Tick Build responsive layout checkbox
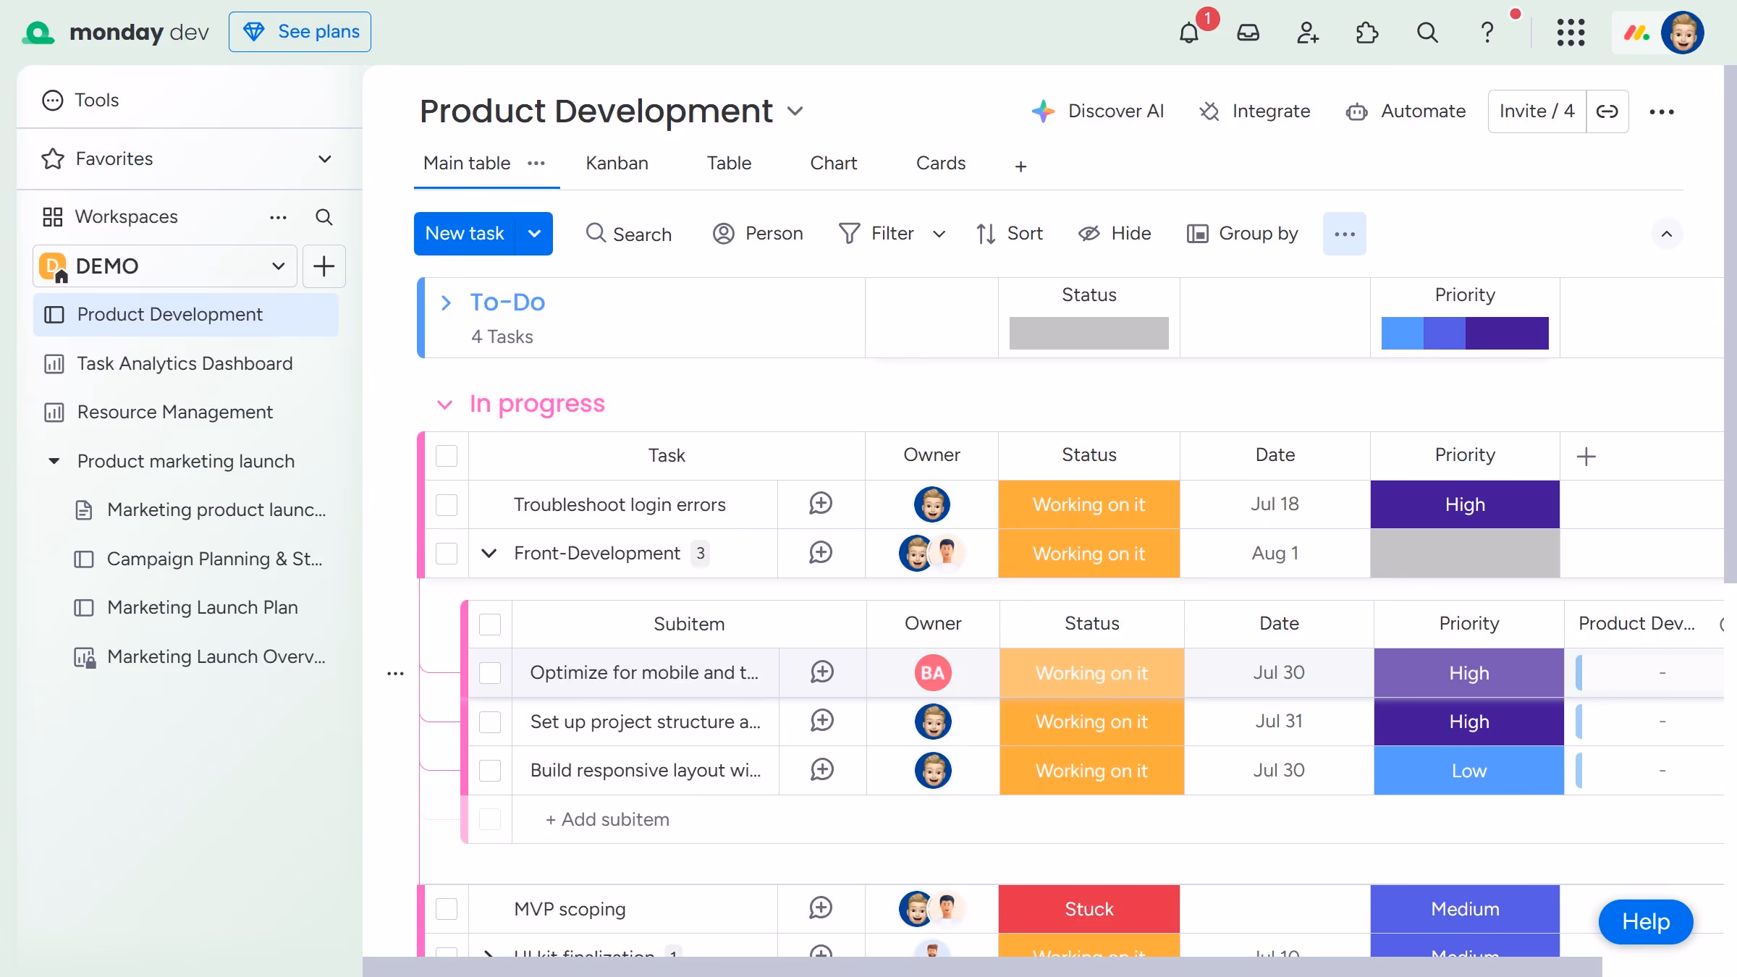The height and width of the screenshot is (977, 1737). (x=490, y=771)
